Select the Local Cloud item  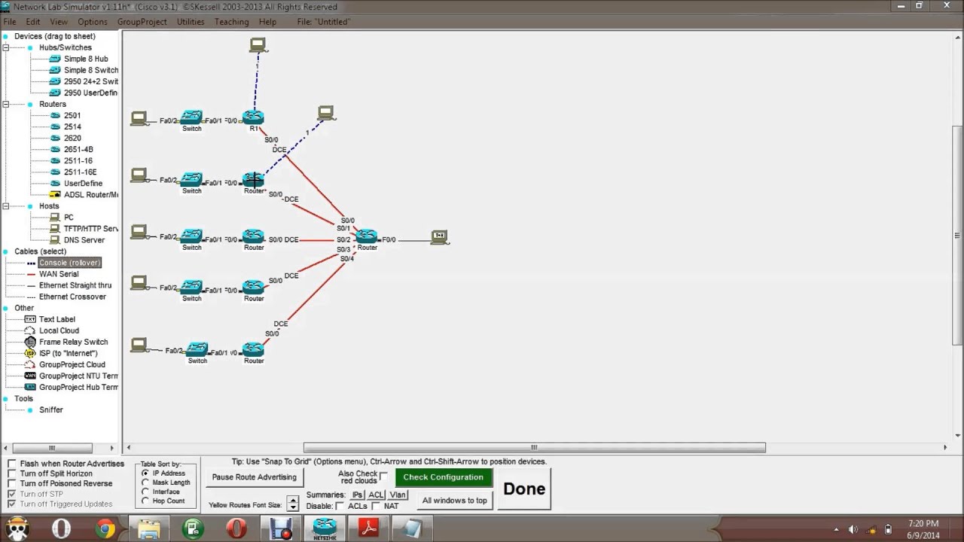(x=59, y=330)
